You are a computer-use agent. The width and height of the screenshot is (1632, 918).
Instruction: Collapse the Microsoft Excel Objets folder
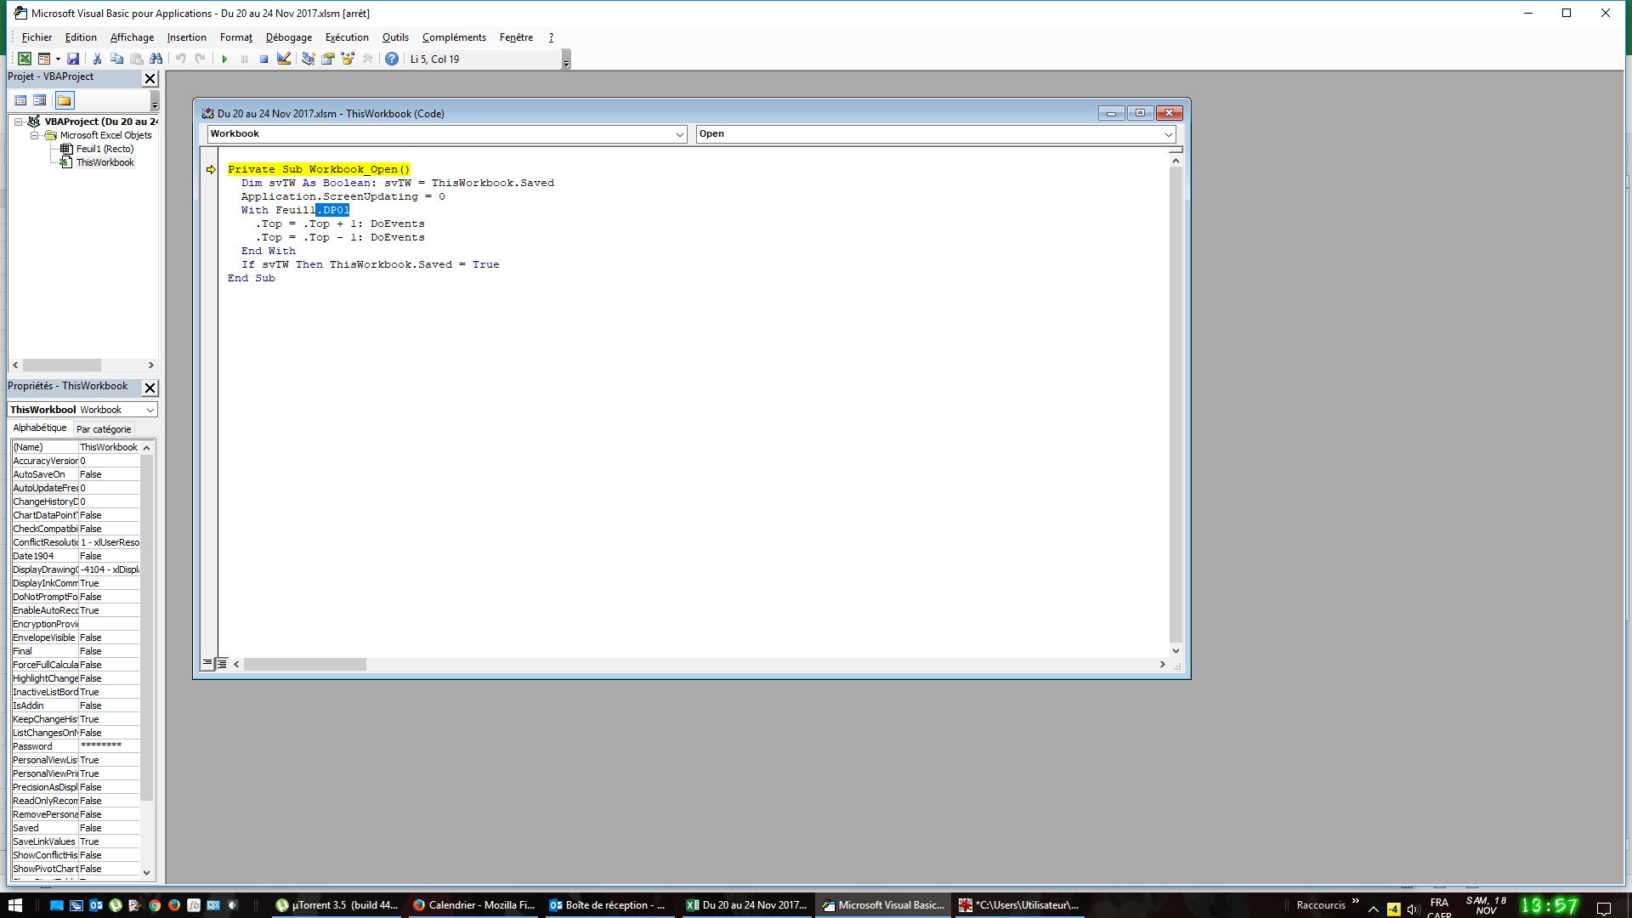[x=35, y=135]
